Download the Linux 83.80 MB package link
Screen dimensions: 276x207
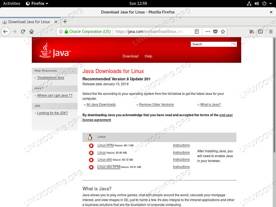coord(102,153)
